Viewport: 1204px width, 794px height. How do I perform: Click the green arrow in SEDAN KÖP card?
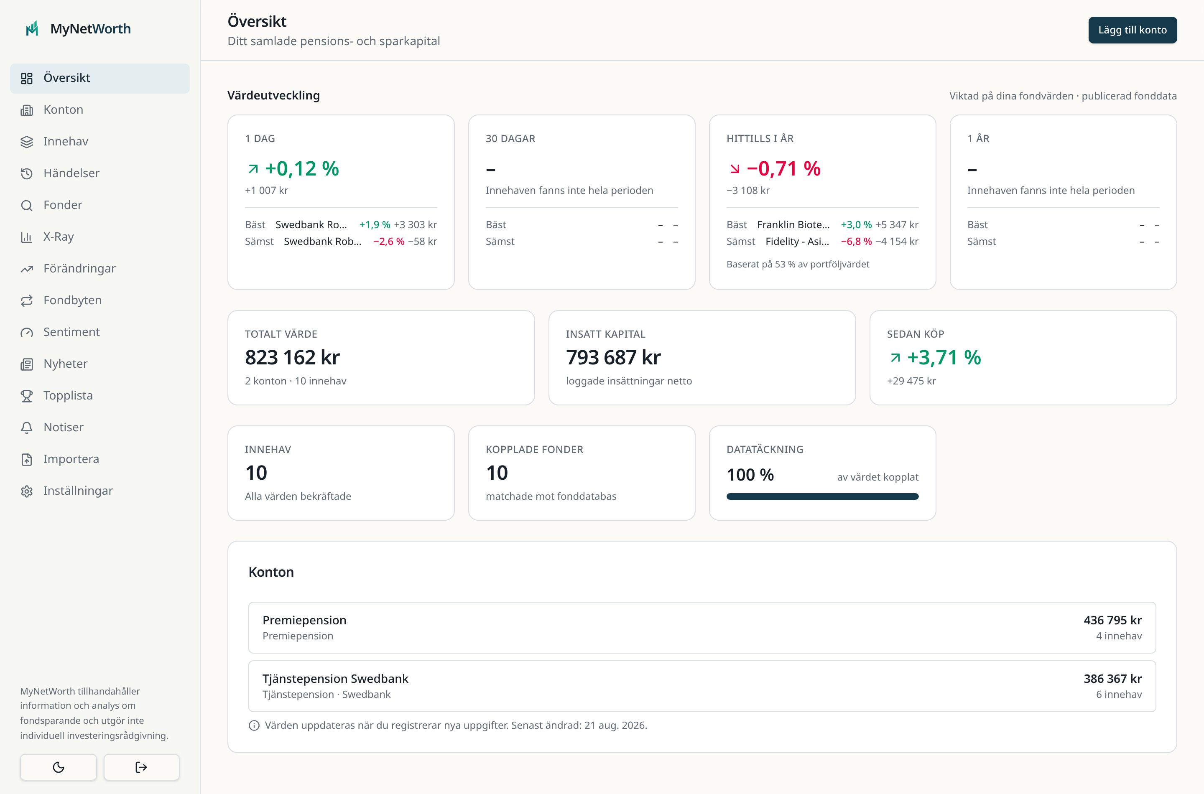click(x=895, y=358)
